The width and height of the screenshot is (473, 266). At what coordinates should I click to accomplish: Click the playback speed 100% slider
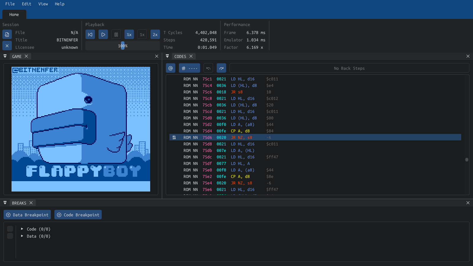123,46
